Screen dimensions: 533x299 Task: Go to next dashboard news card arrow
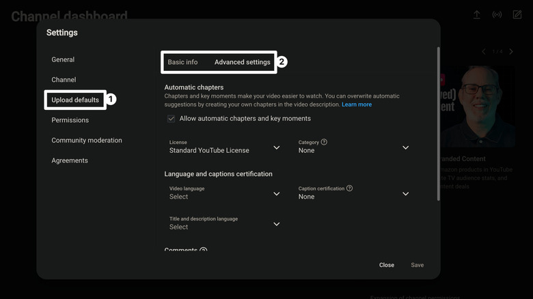coord(511,52)
